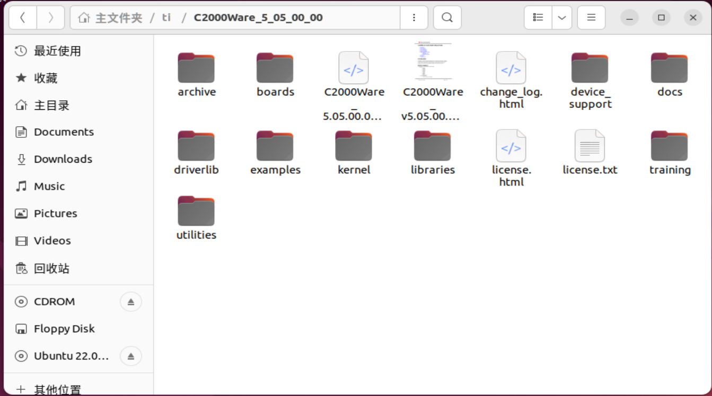Open 收藏 starred items in sidebar
This screenshot has width=712, height=396.
(x=78, y=78)
